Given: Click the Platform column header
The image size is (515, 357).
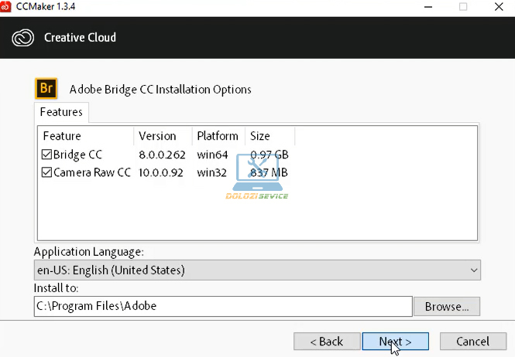Looking at the screenshot, I should pos(218,136).
